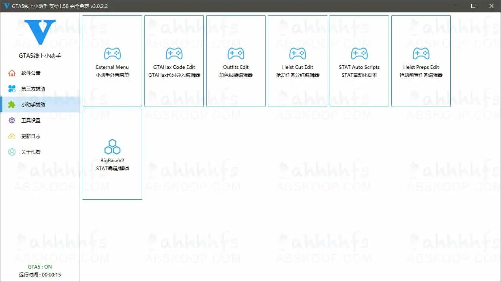This screenshot has width=501, height=282.
Task: Click the GTA5 : ON status text
Action: point(40,267)
